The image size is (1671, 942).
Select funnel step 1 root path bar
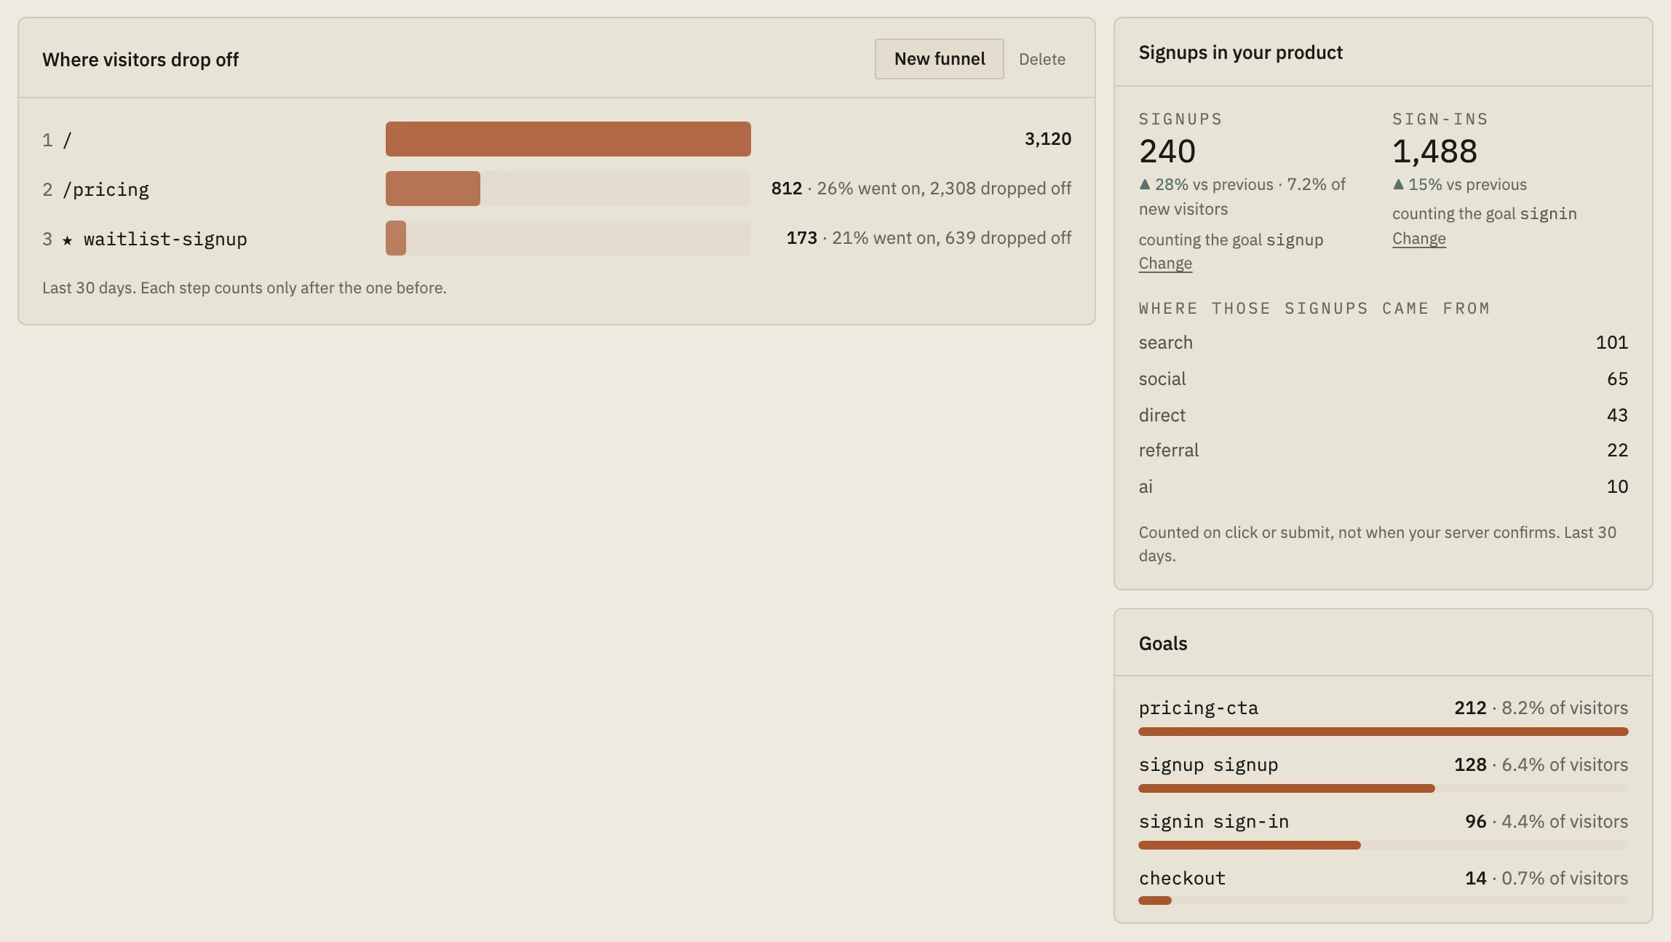[568, 139]
